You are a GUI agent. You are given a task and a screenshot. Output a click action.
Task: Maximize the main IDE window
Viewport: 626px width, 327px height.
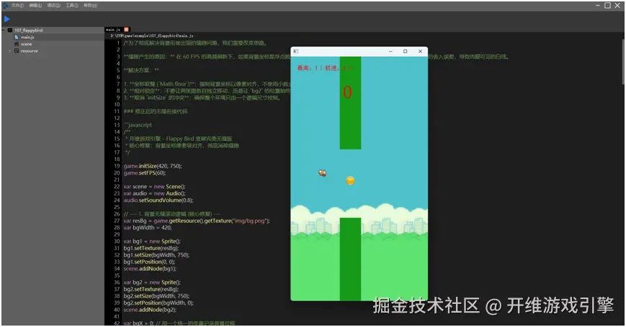point(608,5)
